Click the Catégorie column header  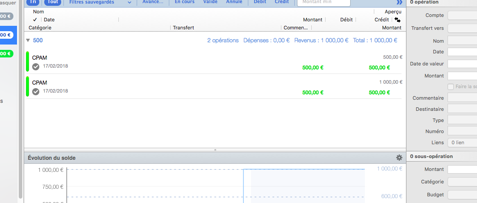(x=40, y=28)
